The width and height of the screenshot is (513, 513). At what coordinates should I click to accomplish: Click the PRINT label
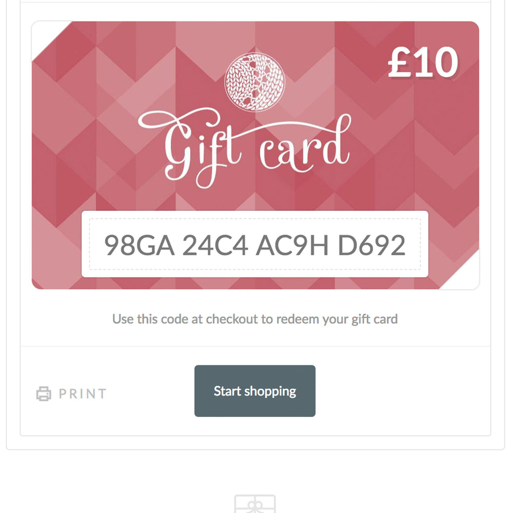(83, 393)
